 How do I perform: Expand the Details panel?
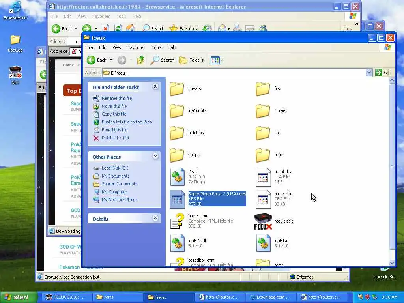(155, 218)
